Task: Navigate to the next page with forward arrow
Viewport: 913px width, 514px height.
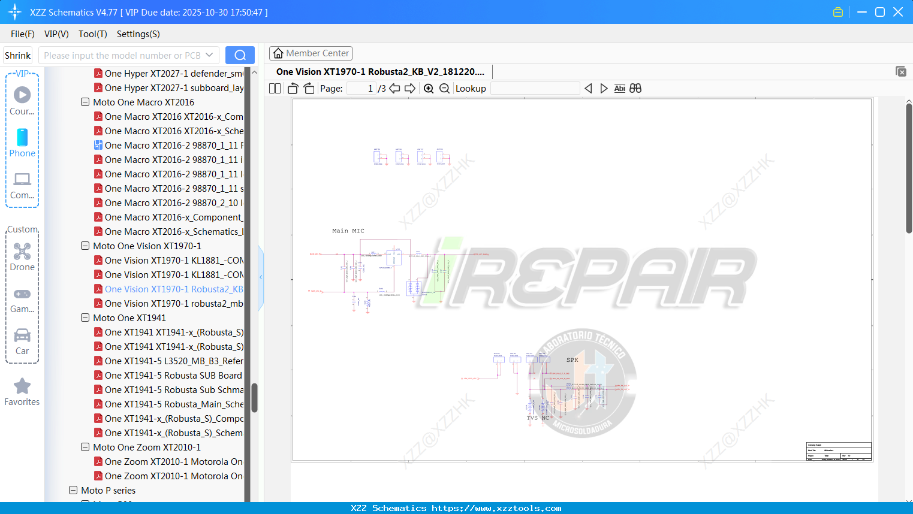Action: 410,88
